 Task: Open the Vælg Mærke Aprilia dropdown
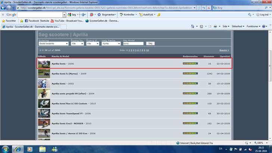[111, 43]
